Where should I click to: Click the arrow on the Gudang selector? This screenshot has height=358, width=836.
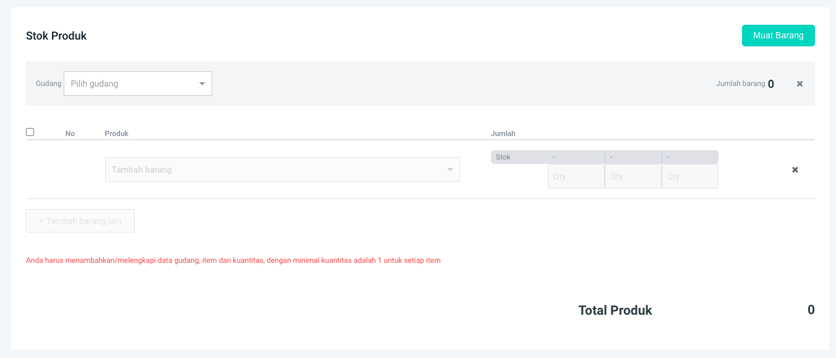point(202,84)
